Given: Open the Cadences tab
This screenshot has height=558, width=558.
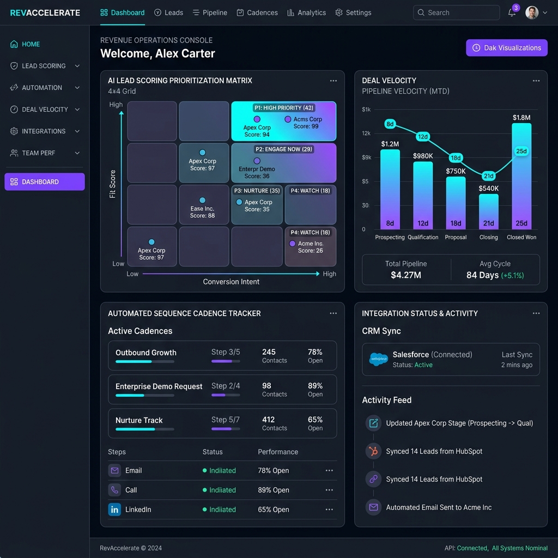Looking at the screenshot, I should pyautogui.click(x=257, y=13).
